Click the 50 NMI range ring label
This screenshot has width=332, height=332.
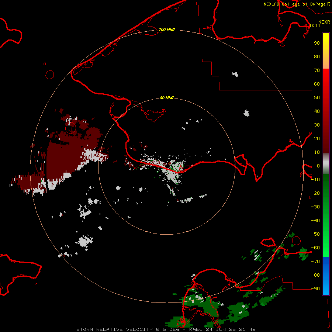coord(167,98)
